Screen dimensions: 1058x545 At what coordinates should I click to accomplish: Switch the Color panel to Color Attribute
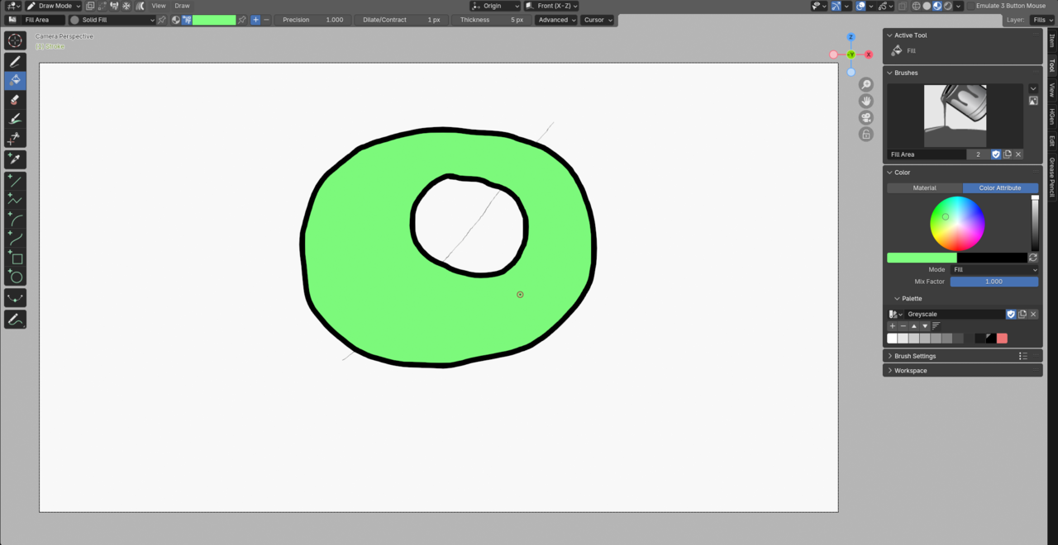[x=999, y=187]
